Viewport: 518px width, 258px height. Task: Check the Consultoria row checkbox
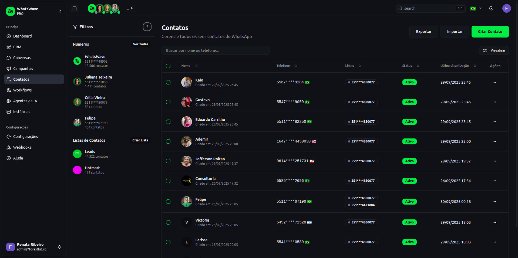[168, 181]
